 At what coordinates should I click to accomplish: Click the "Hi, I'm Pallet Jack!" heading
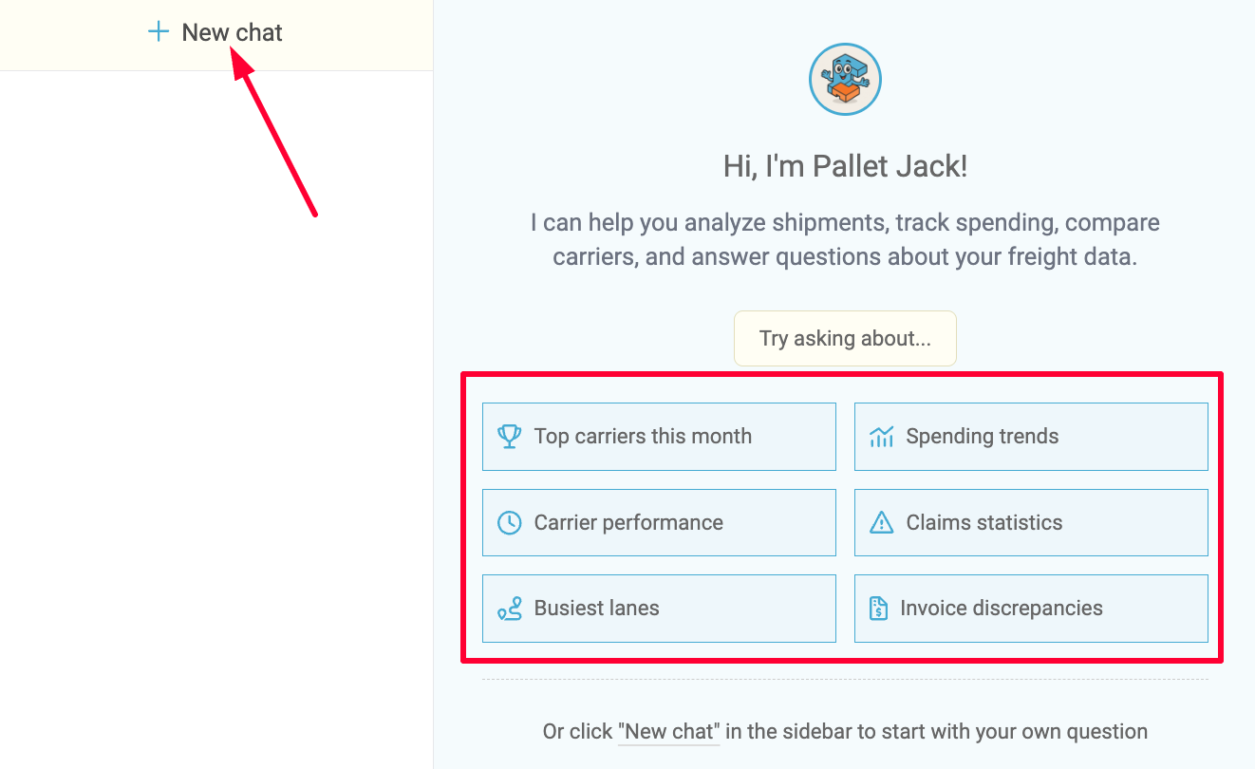click(845, 167)
